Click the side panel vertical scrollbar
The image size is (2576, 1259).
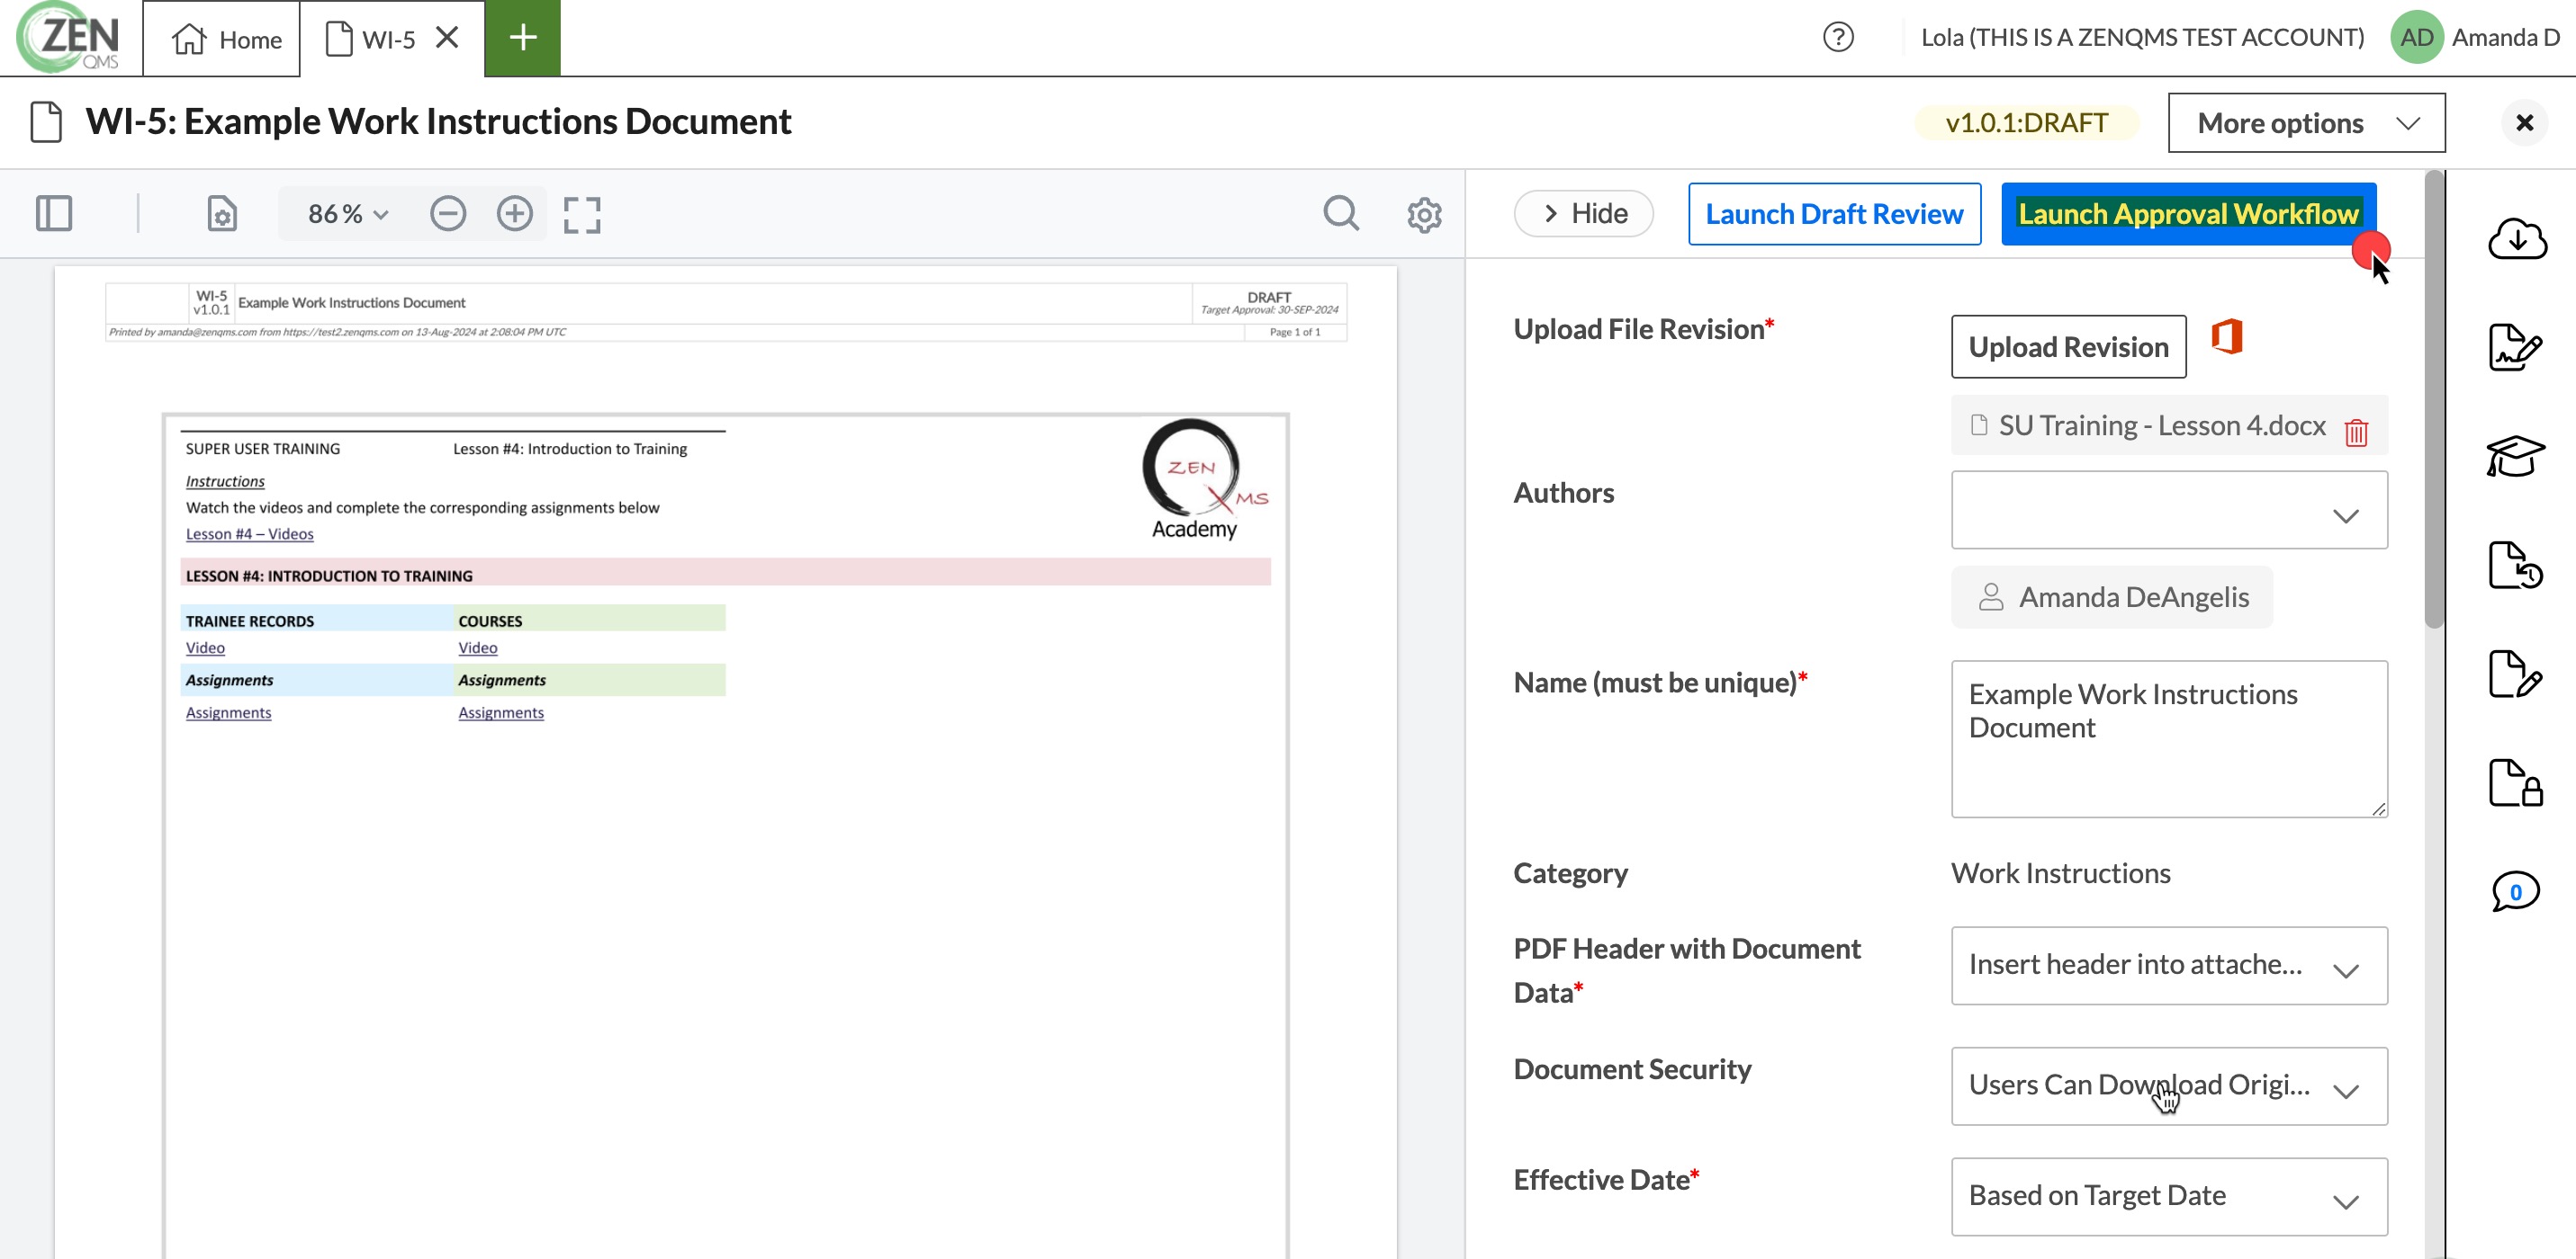(x=2434, y=399)
